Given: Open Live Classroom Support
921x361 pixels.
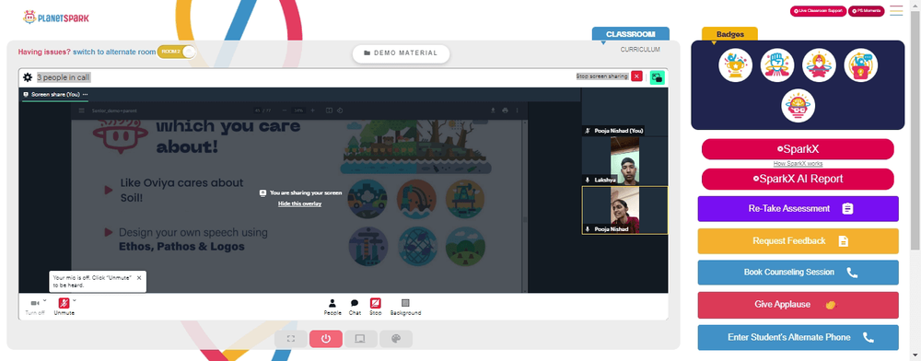Looking at the screenshot, I should (818, 11).
